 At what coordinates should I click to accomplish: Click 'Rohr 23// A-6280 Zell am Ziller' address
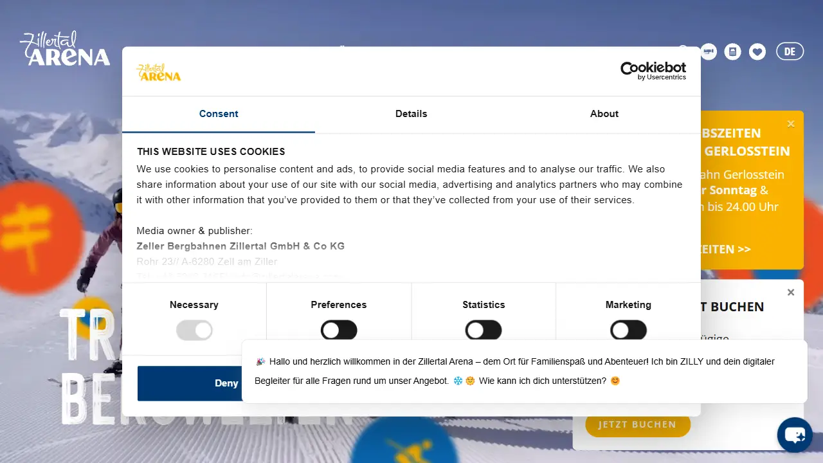click(x=207, y=262)
